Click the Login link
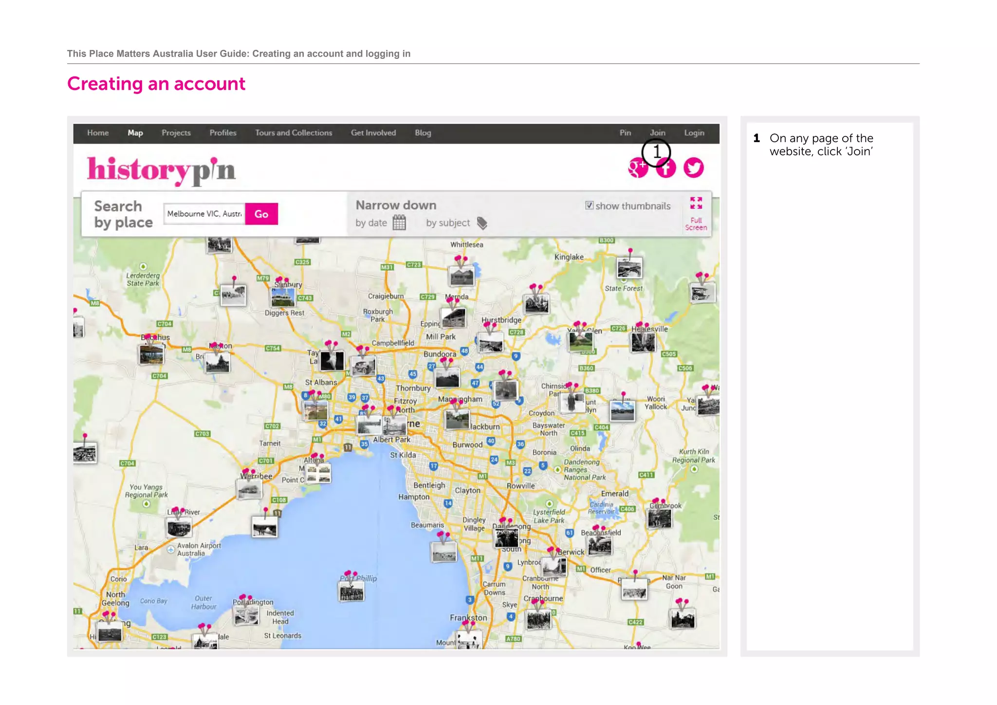997x705 pixels. [694, 133]
